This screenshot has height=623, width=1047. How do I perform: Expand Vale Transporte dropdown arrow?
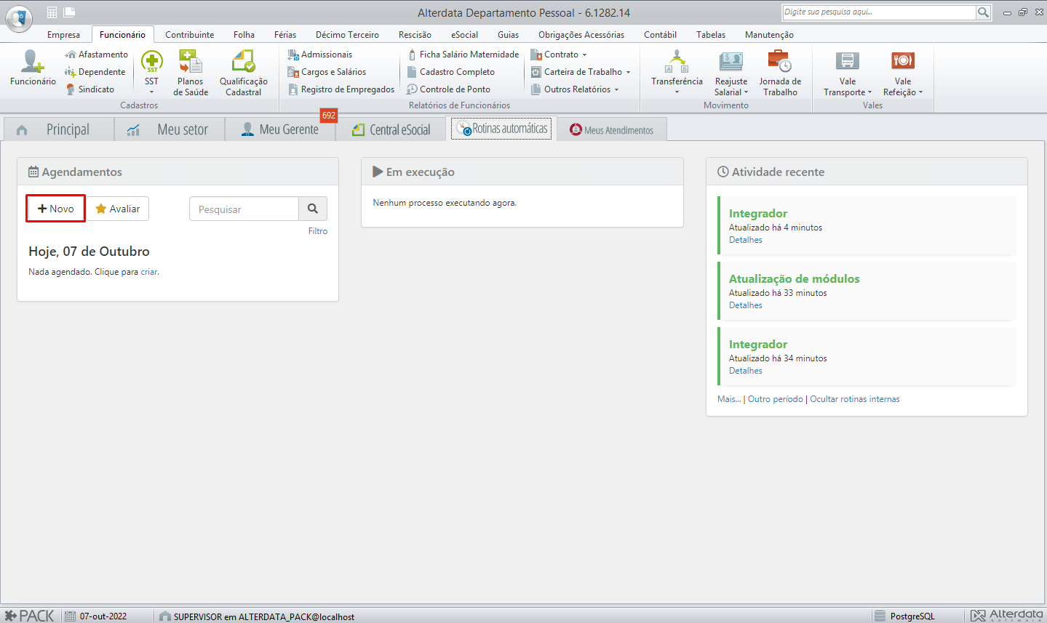(x=869, y=93)
